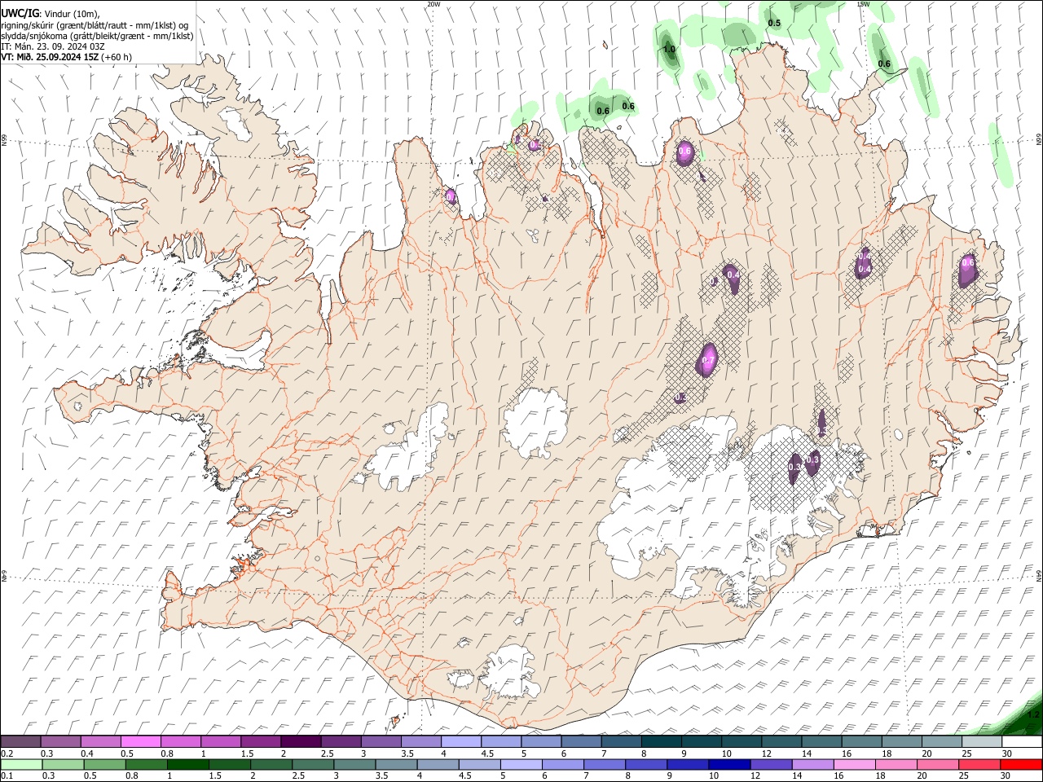Click the '20W' longitude label at top
The height and width of the screenshot is (782, 1043).
433,4
